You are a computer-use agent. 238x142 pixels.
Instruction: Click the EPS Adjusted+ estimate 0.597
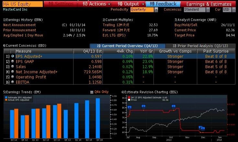pos(96,56)
